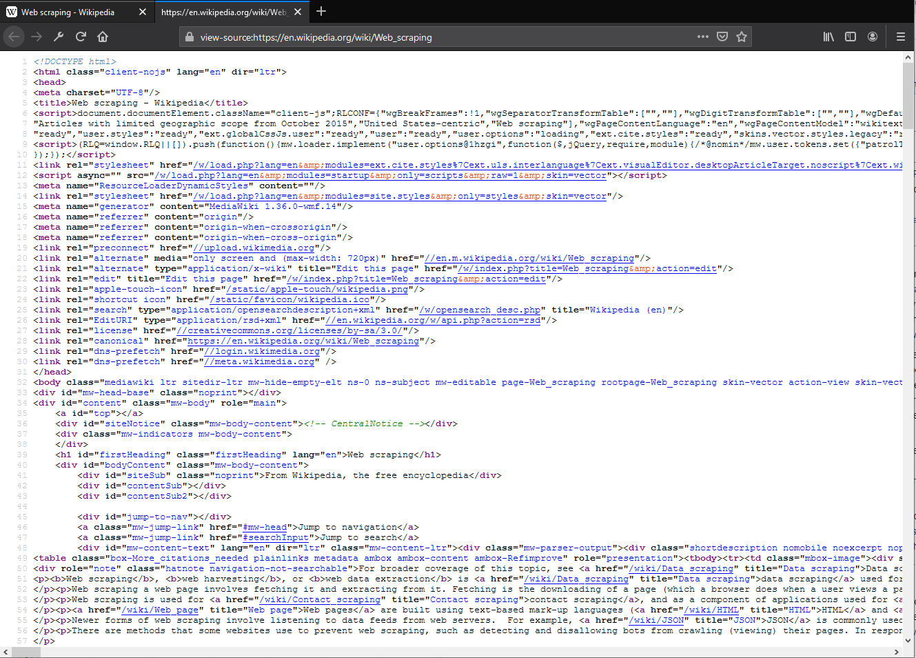Save the page to Pocket
The image size is (916, 658).
(722, 37)
